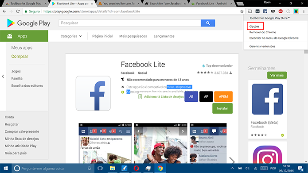The height and width of the screenshot is (173, 308).
Task: Reload the page with refresh icon
Action: [18, 12]
